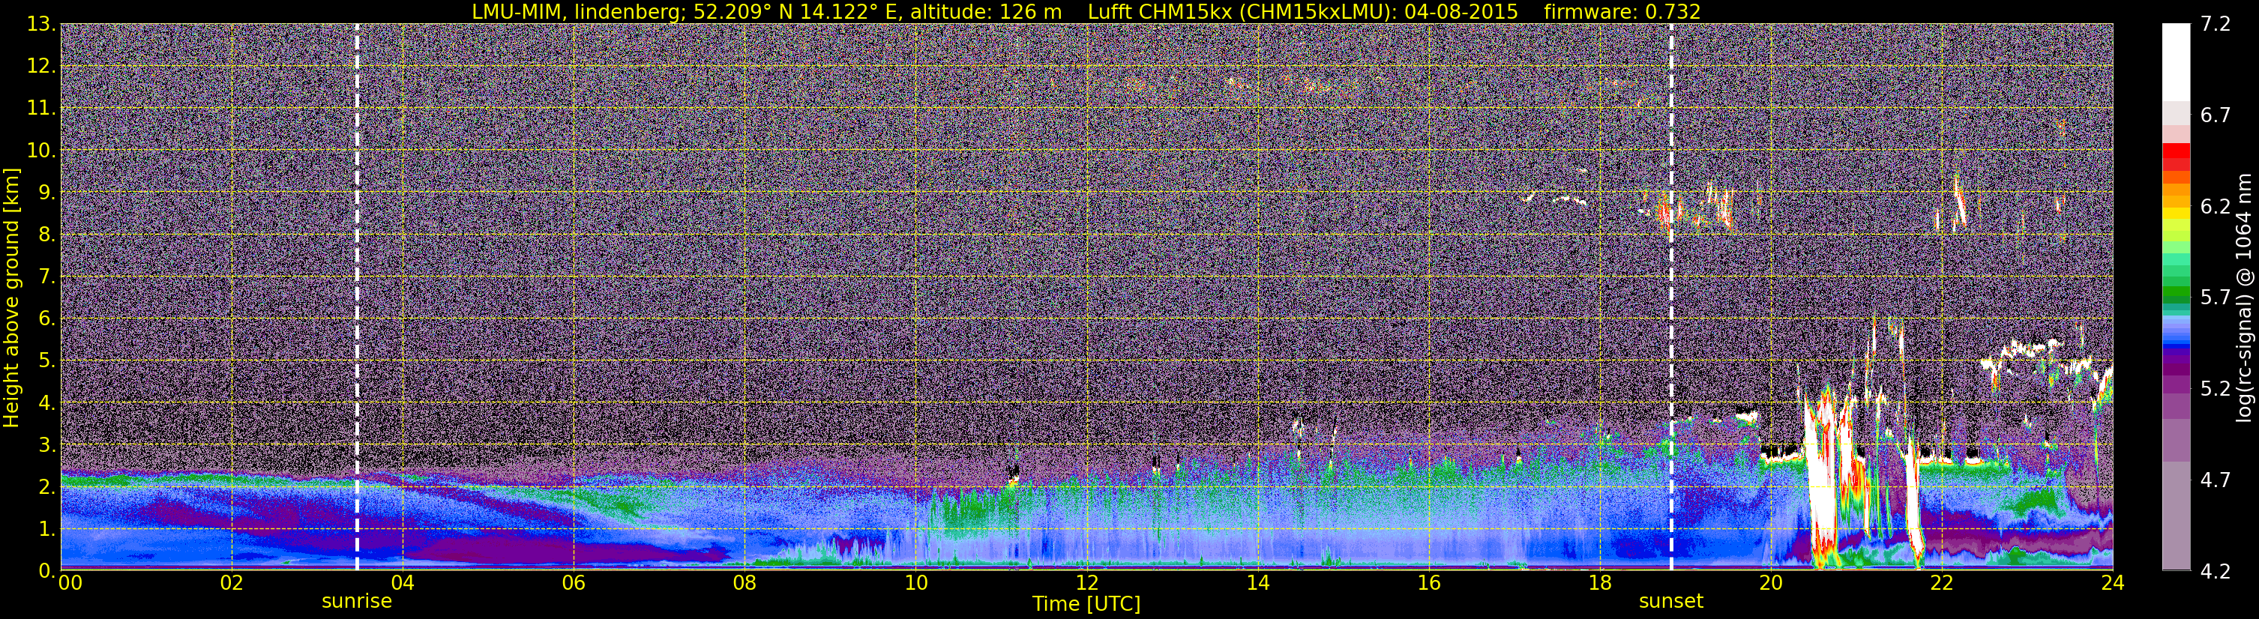
Task: Click the time axis tick label '24'
Action: 2113,583
